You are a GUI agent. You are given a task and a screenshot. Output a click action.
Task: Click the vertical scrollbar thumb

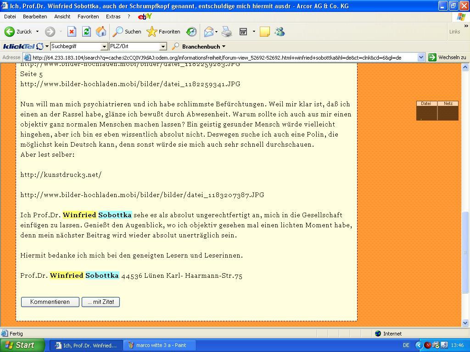465,253
